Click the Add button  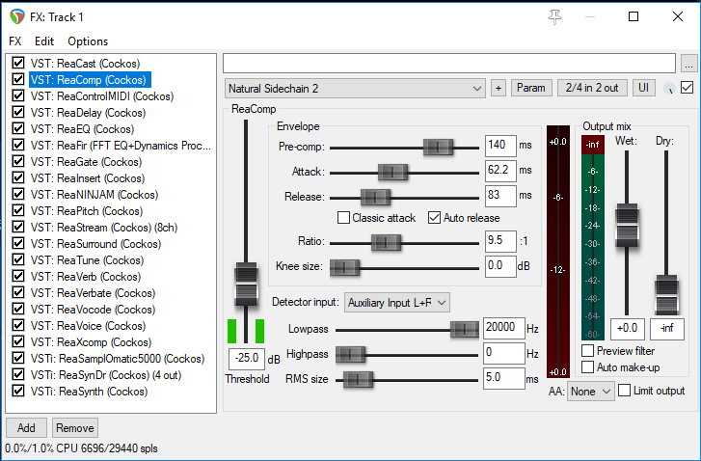(26, 428)
